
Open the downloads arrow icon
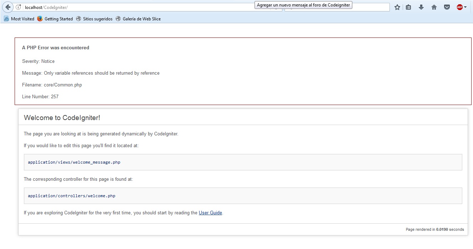pos(421,7)
